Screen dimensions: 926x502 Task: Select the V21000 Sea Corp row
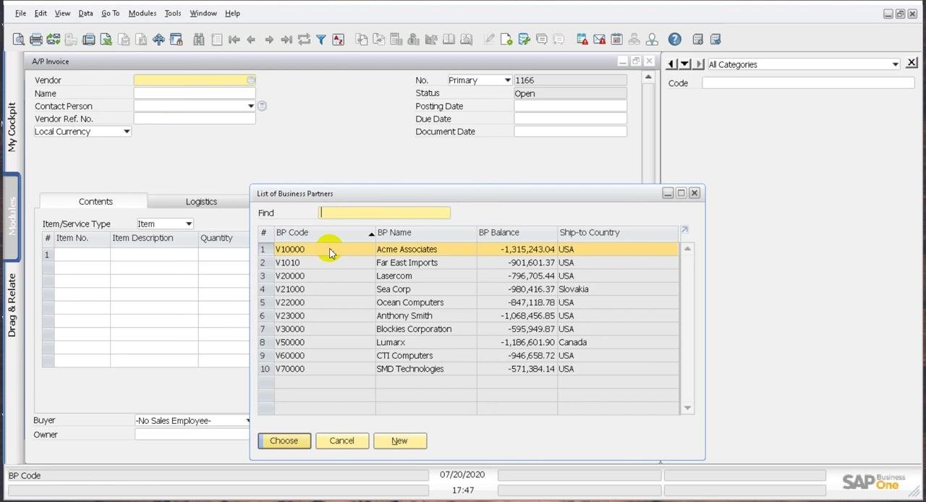point(468,289)
